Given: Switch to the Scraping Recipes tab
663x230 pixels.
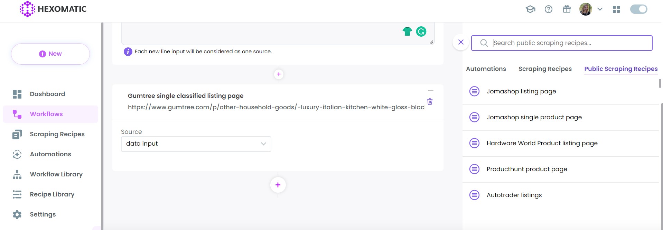Looking at the screenshot, I should [545, 69].
